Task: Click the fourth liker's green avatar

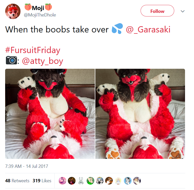Action: (90, 181)
